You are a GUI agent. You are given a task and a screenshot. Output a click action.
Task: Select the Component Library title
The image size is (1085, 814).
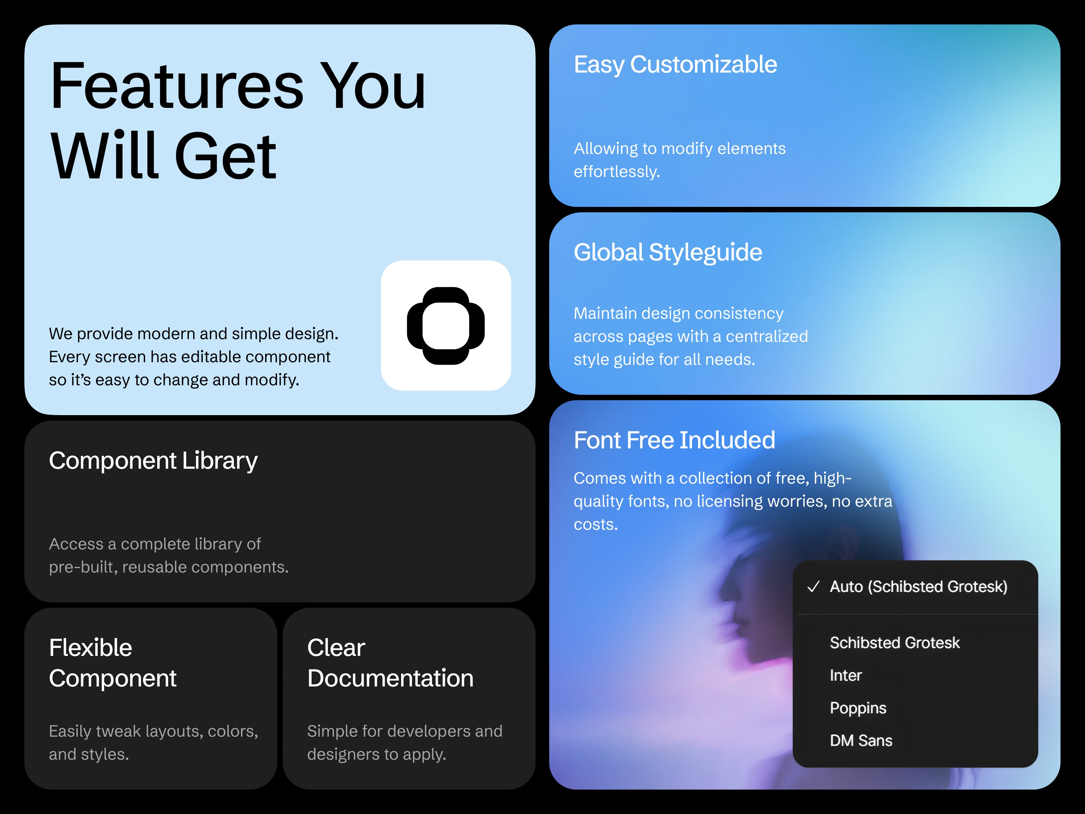tap(153, 461)
